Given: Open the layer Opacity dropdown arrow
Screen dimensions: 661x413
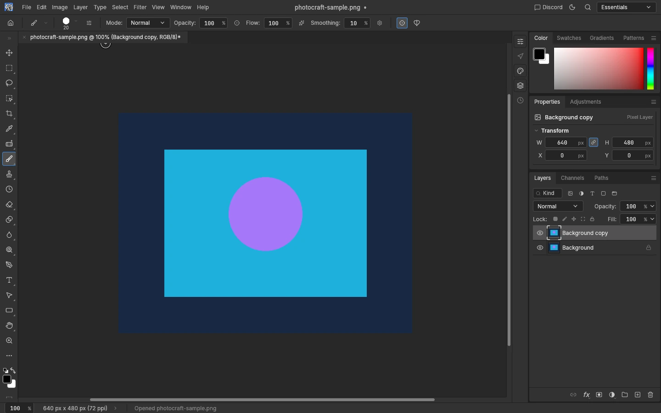Looking at the screenshot, I should click(x=652, y=206).
